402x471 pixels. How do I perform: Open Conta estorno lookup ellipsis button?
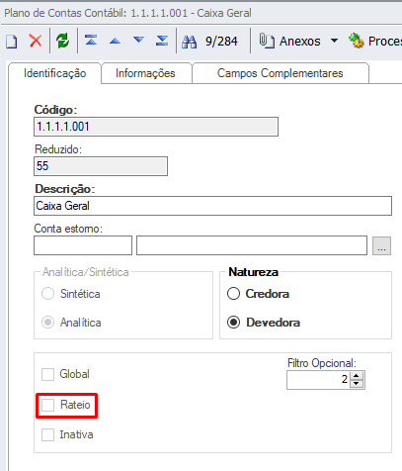(381, 245)
